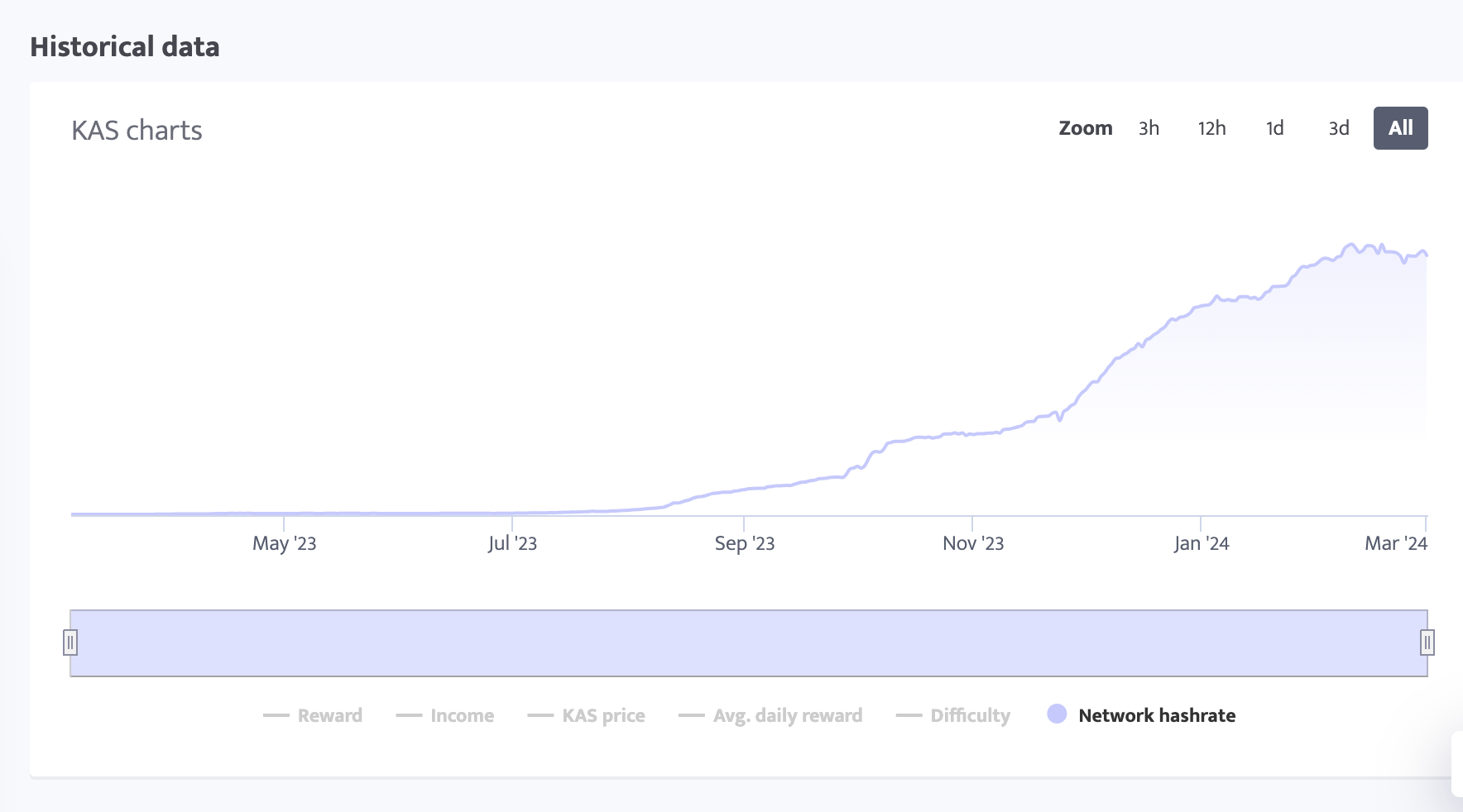
Task: Toggle the Reward series visibility
Action: [x=329, y=715]
